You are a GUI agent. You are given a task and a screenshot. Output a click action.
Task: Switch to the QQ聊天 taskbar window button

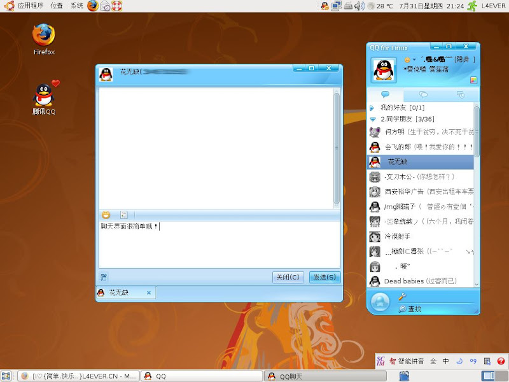[325, 376]
